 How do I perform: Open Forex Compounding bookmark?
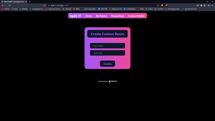tap(89, 9)
